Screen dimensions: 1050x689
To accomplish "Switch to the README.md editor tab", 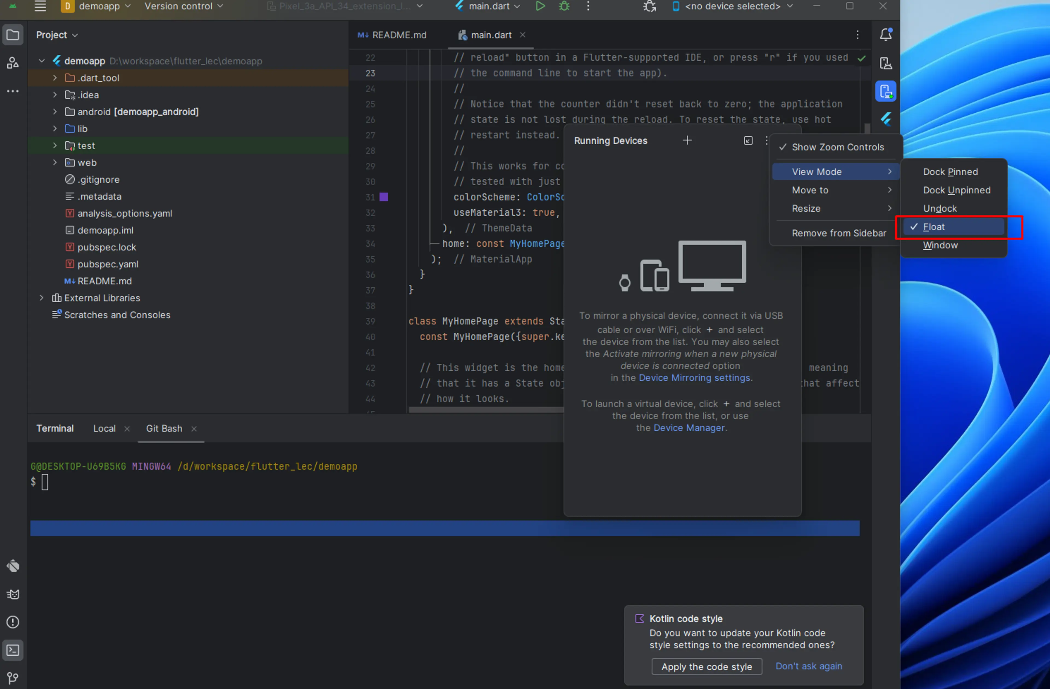I will 392,35.
